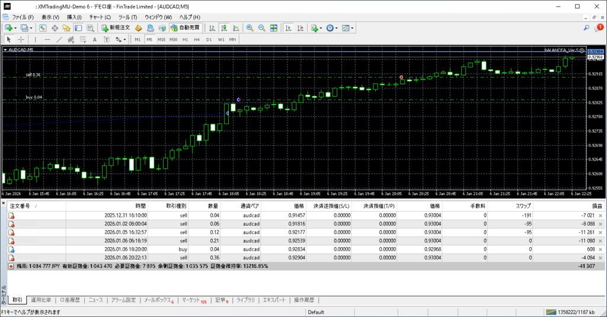The image size is (607, 317).
Task: Open the new chart dropdown arrow
Action: coord(15,28)
